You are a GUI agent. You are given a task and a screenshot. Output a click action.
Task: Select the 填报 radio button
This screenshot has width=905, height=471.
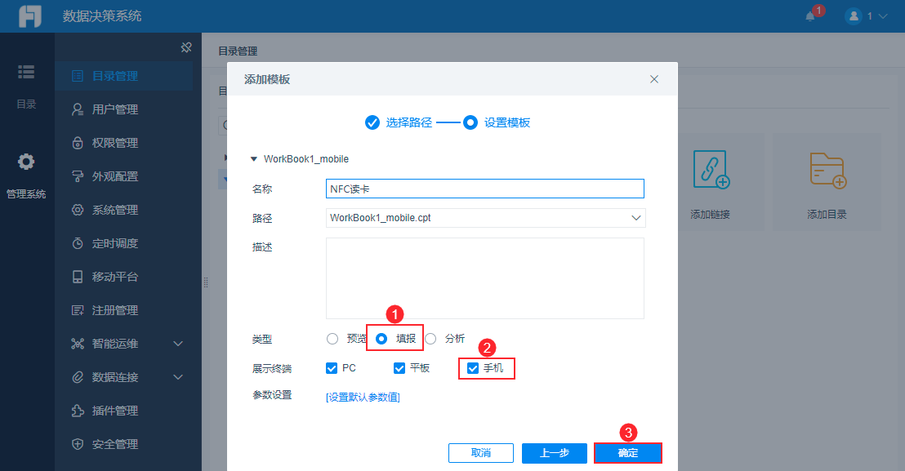point(381,339)
